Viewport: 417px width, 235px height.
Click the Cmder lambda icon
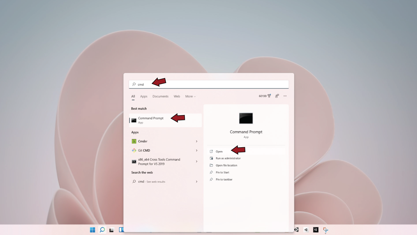(134, 141)
